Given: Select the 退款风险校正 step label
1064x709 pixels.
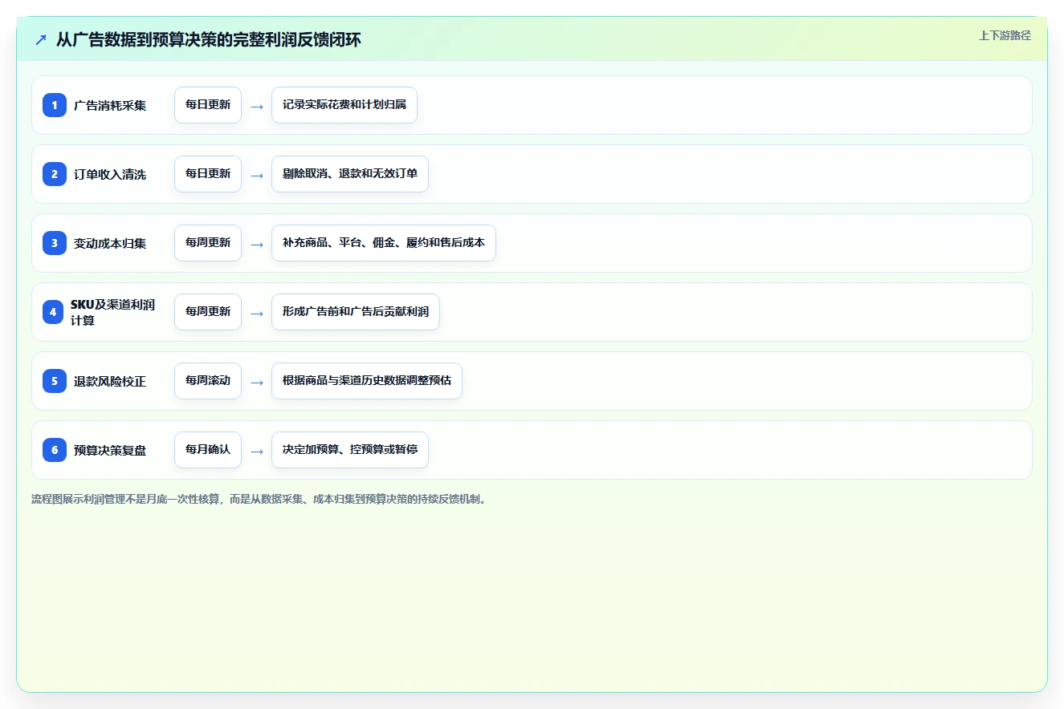Looking at the screenshot, I should (110, 381).
